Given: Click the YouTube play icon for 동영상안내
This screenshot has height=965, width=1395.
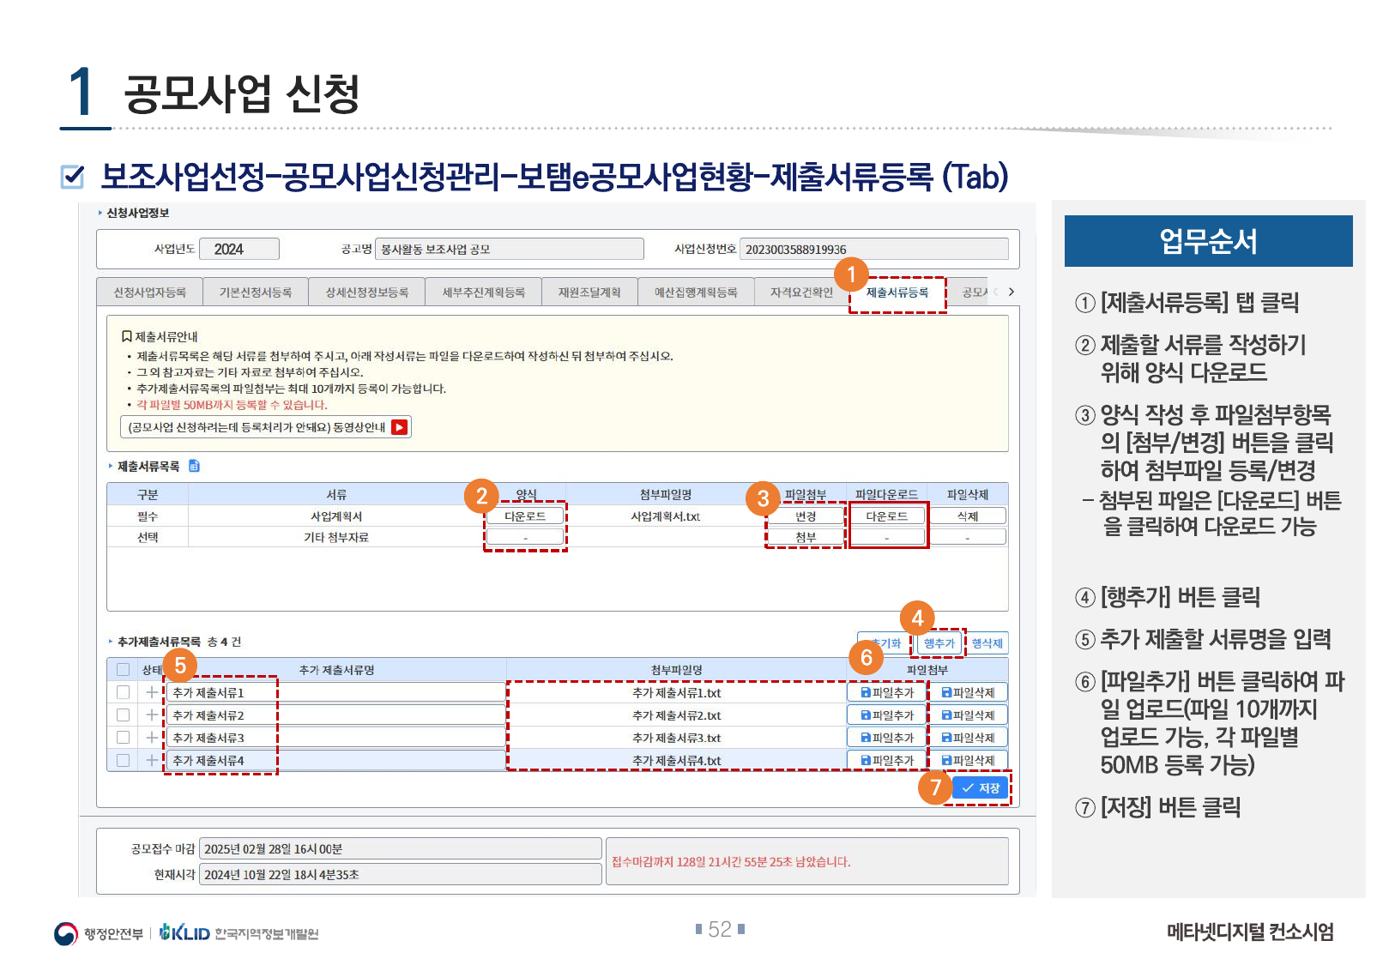Looking at the screenshot, I should (x=399, y=427).
